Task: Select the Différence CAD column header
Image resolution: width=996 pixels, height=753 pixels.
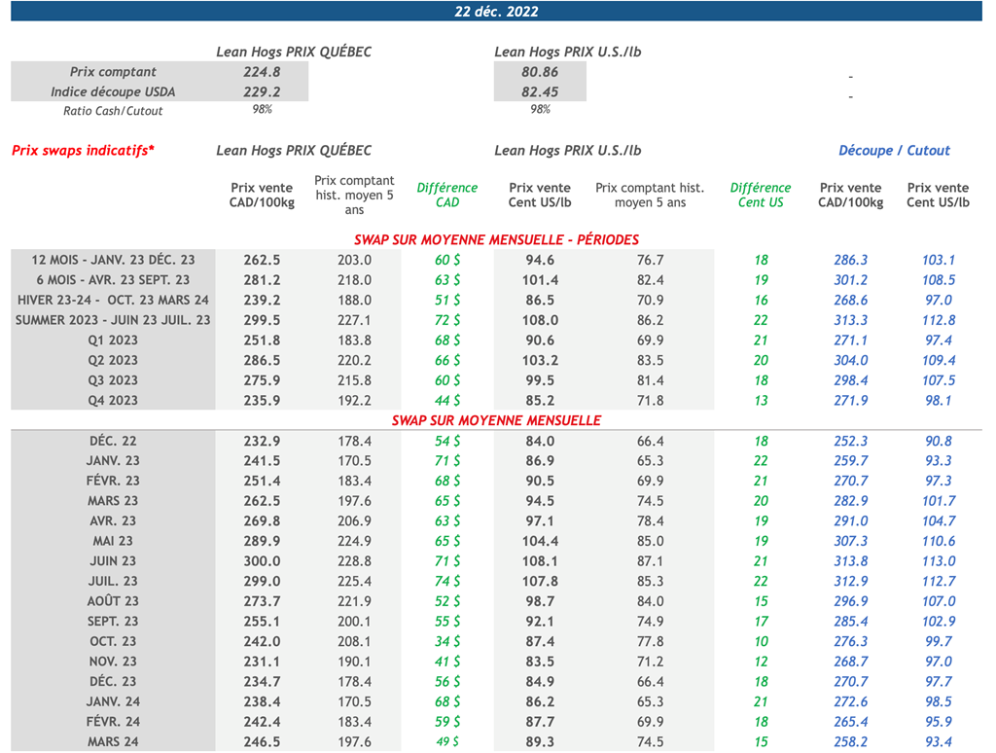Action: (447, 195)
